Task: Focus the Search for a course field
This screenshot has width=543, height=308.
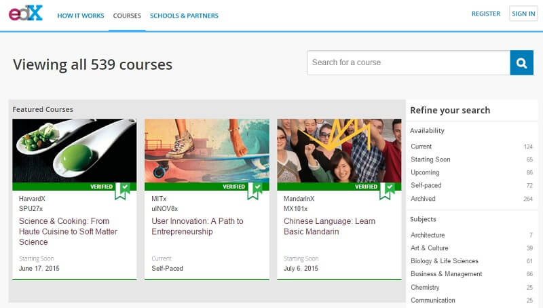Action: click(409, 62)
